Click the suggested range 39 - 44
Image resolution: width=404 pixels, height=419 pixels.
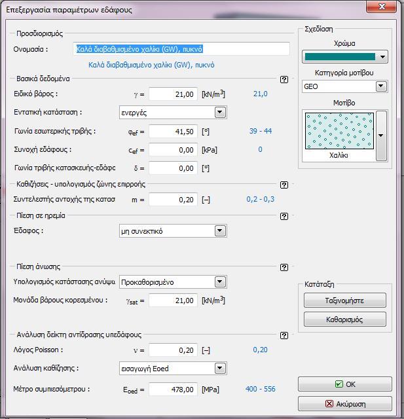coord(261,131)
